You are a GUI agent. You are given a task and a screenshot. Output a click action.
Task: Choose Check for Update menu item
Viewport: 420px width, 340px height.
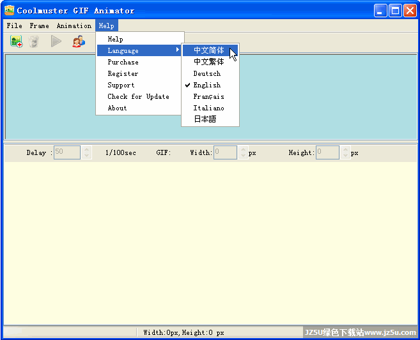point(139,96)
